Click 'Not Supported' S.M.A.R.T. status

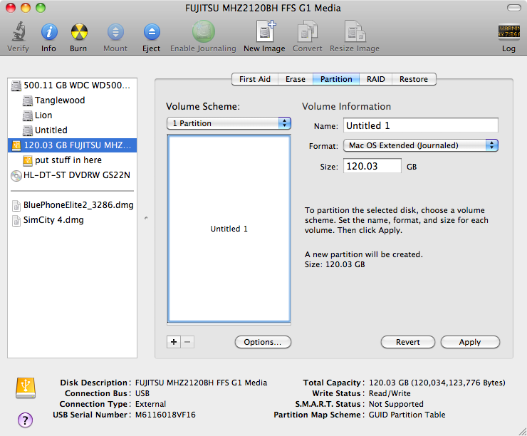point(396,404)
